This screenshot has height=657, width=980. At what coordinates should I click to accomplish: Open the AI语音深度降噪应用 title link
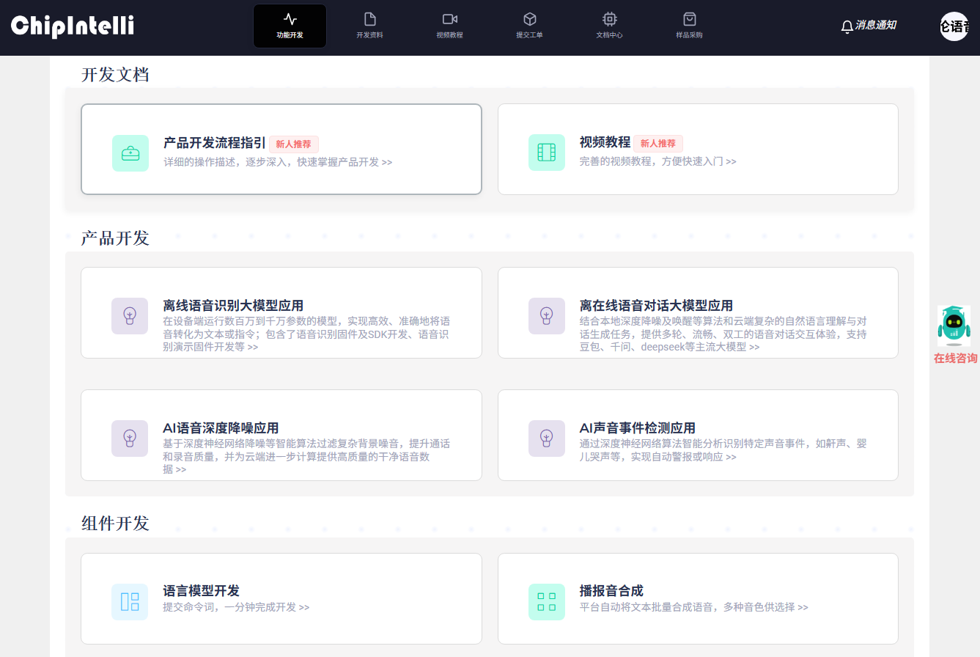click(221, 428)
